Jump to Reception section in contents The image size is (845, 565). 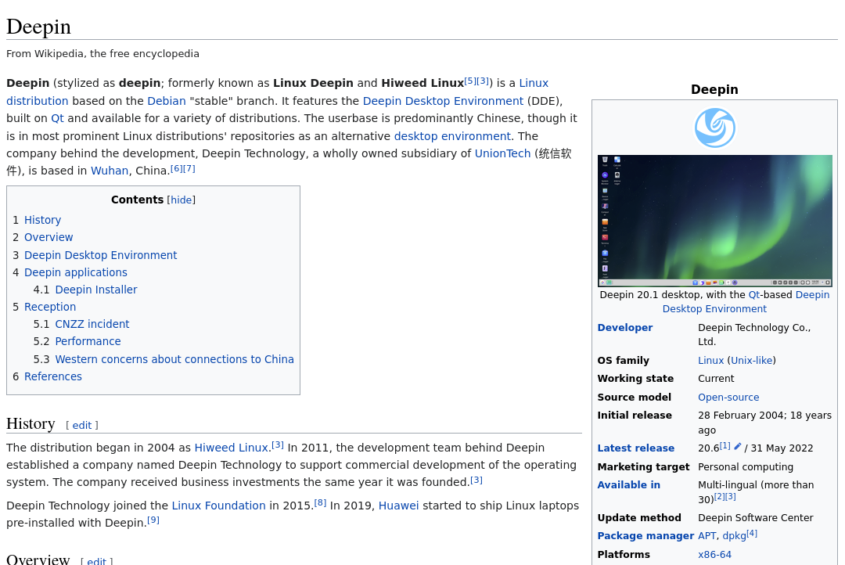[50, 307]
